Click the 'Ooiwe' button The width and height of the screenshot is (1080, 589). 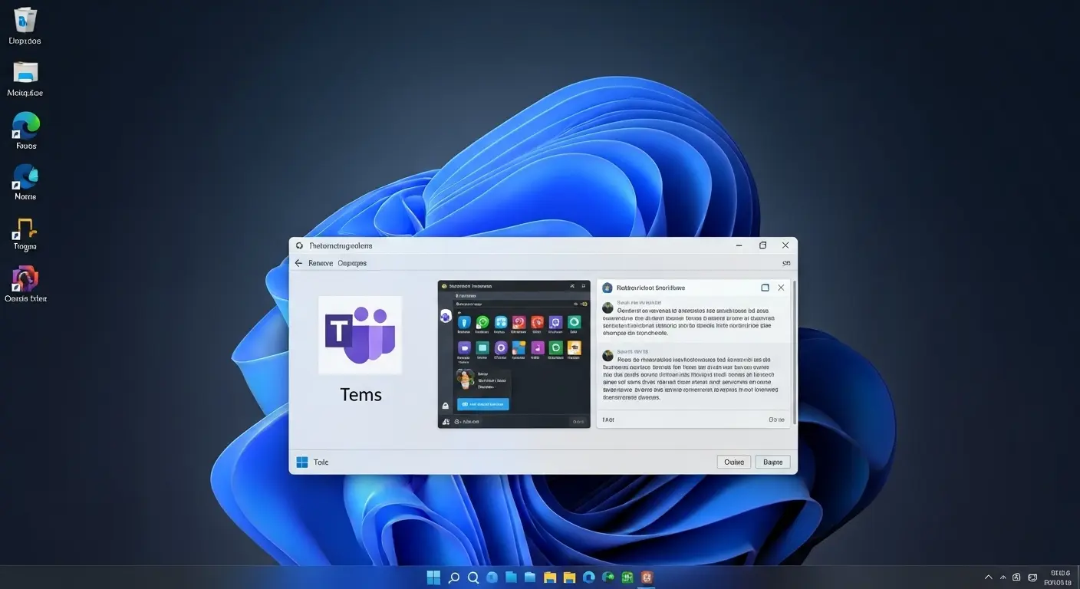(x=734, y=462)
